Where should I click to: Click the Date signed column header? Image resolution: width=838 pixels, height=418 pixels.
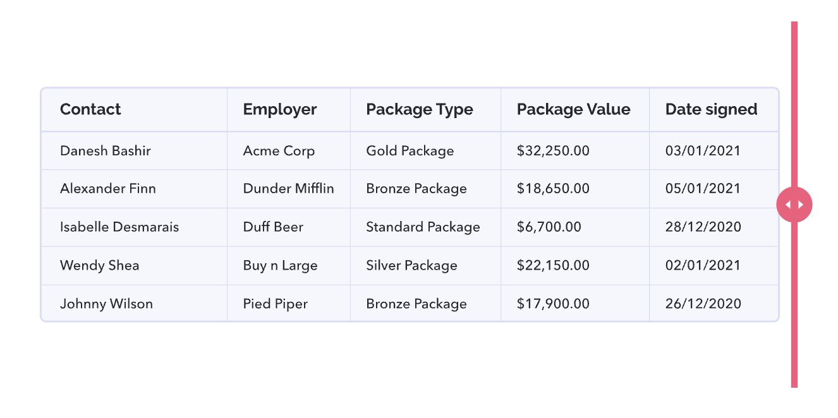click(x=714, y=110)
